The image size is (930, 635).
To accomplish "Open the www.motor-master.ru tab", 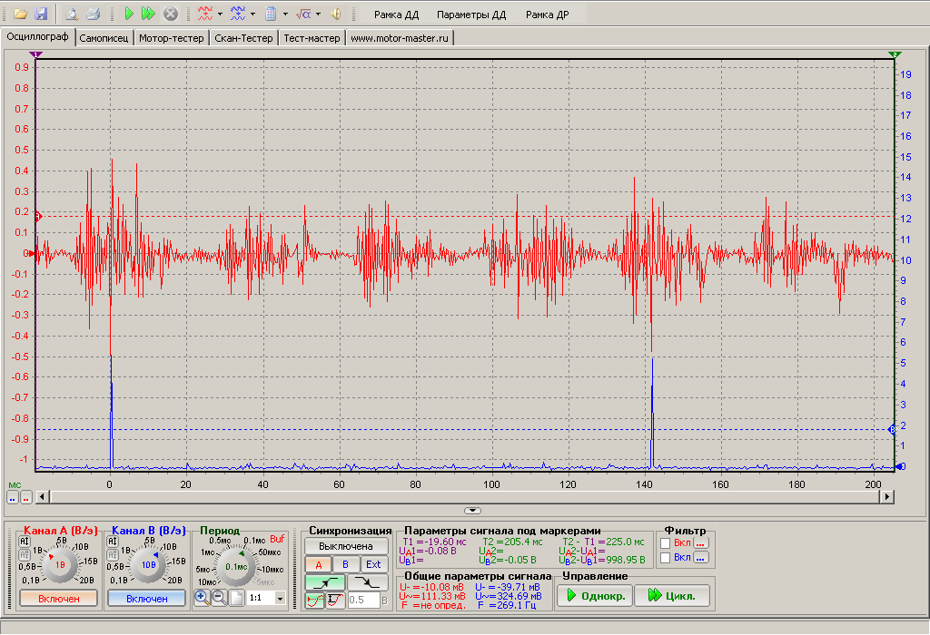I will point(400,38).
